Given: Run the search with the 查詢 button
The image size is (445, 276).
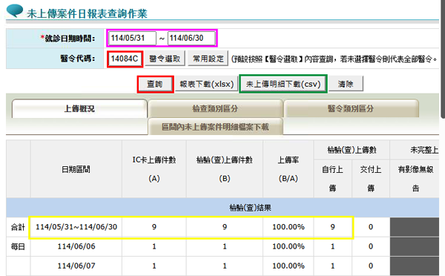Looking at the screenshot, I should tap(155, 84).
